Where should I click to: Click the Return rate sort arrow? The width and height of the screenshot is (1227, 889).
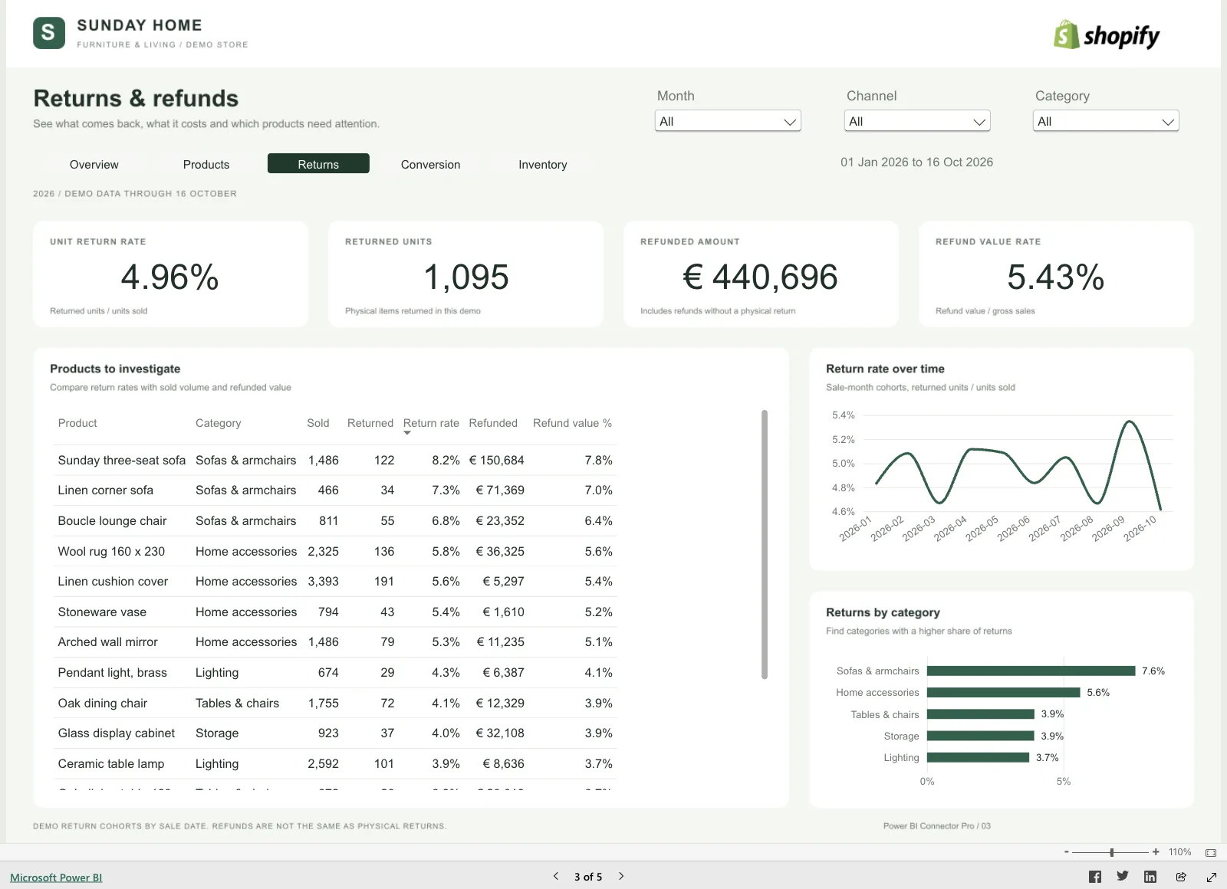pos(407,433)
